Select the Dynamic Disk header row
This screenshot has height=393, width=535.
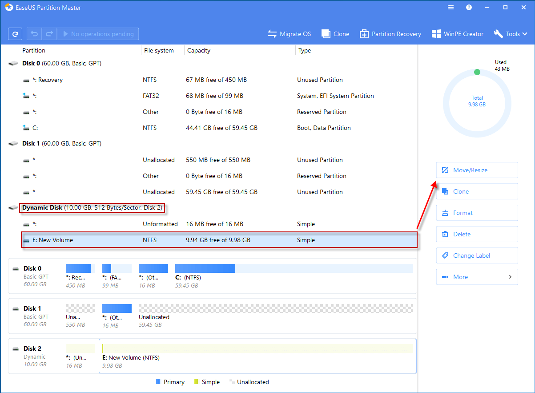pos(213,208)
